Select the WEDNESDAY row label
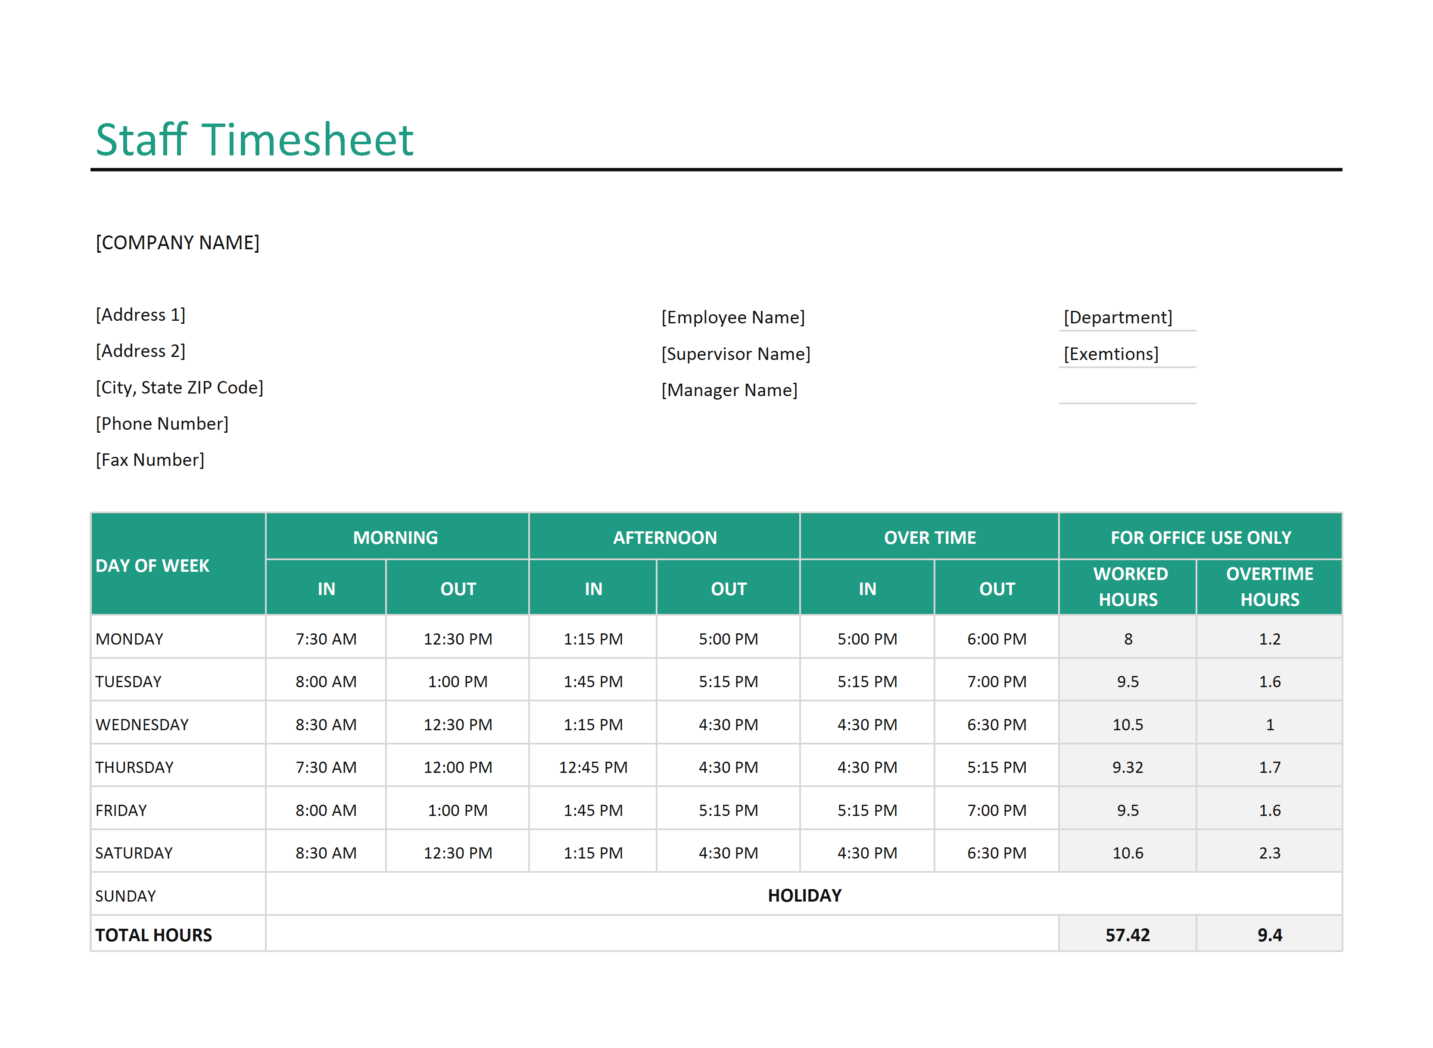This screenshot has width=1433, height=1048. [x=142, y=725]
